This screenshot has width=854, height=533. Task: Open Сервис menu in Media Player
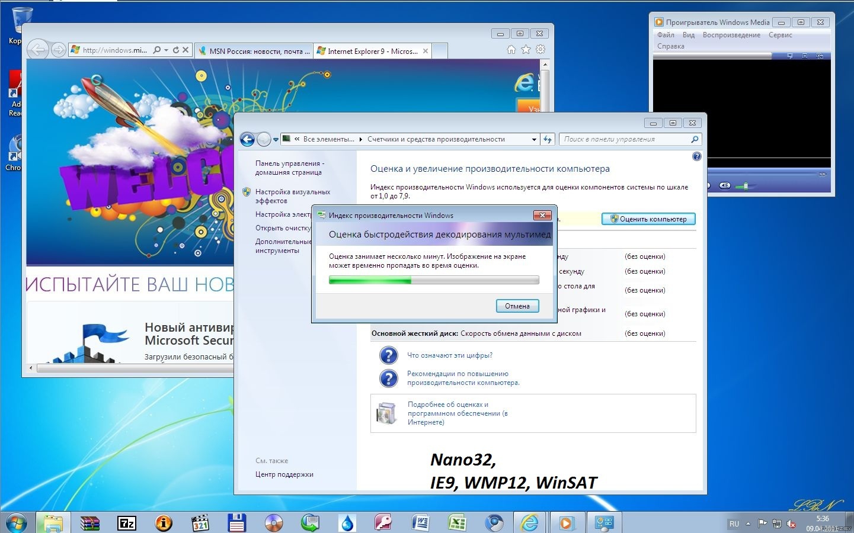pyautogui.click(x=781, y=35)
